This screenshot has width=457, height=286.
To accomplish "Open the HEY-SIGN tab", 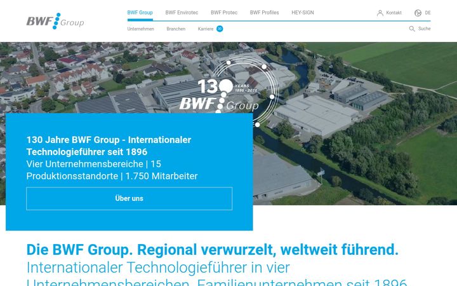I will (303, 13).
